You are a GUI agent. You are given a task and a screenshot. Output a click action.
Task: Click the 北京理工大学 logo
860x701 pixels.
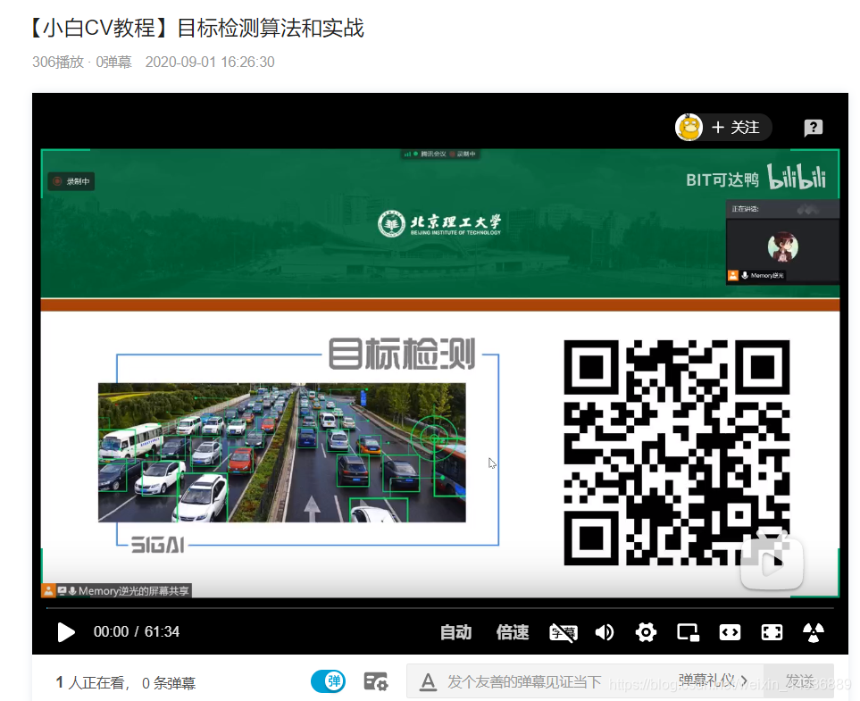(439, 224)
